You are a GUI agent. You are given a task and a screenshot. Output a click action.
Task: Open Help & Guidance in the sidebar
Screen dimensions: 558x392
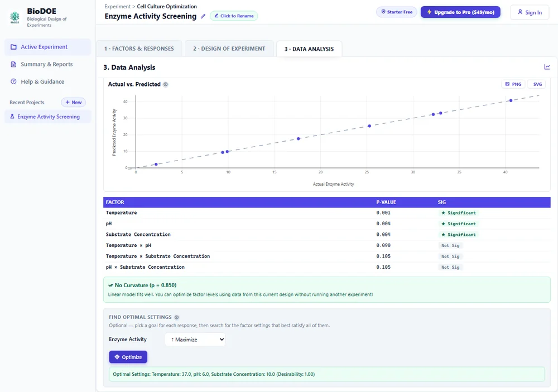(x=47, y=82)
